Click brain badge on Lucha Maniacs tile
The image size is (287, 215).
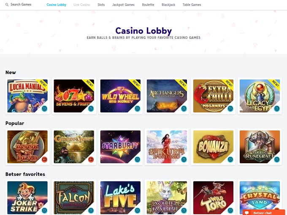[44, 109]
